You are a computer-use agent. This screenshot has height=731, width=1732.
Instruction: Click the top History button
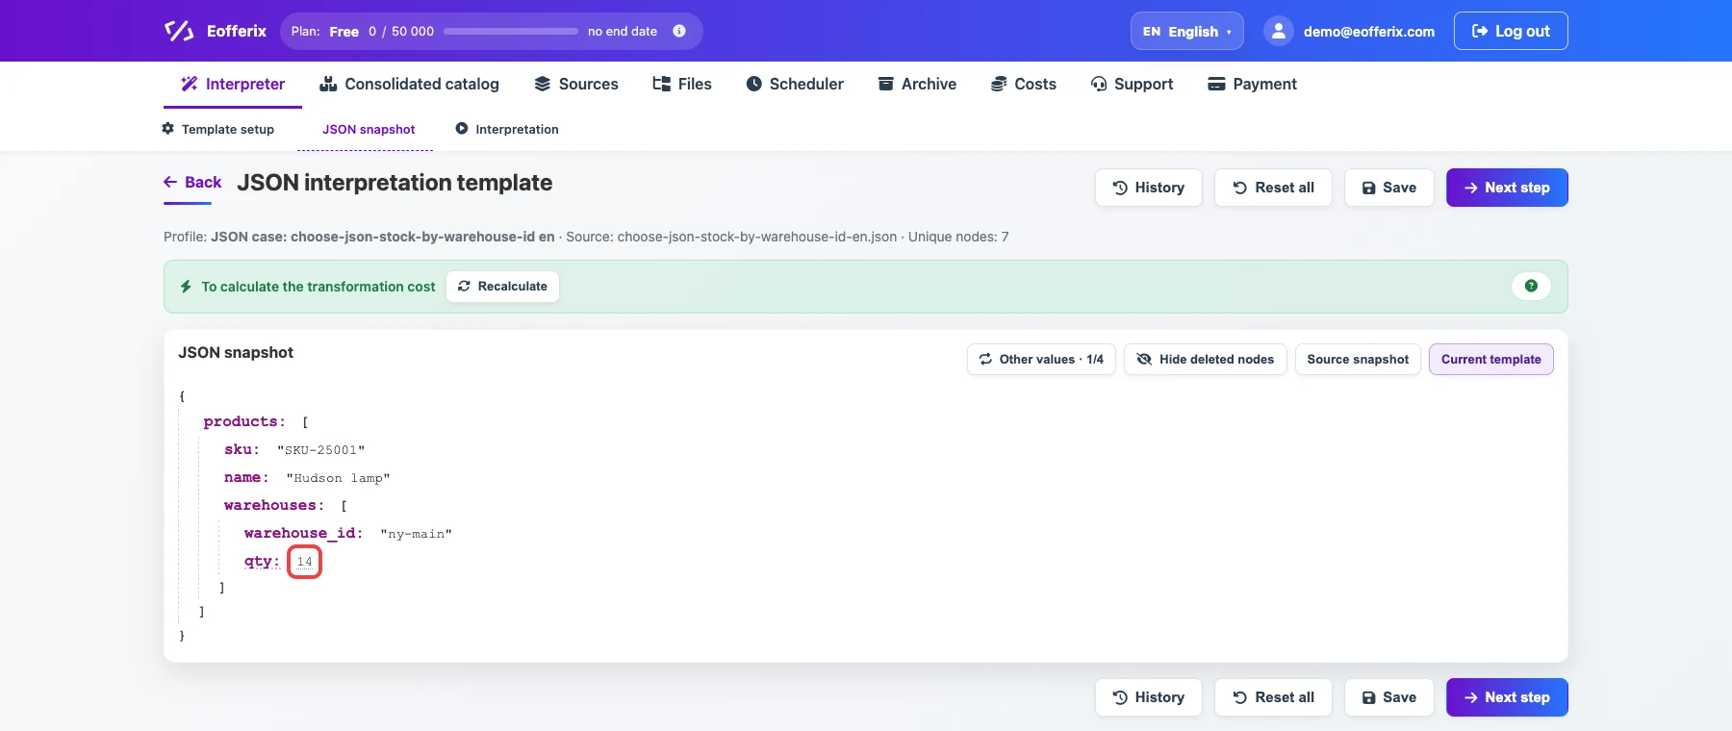[1149, 188]
